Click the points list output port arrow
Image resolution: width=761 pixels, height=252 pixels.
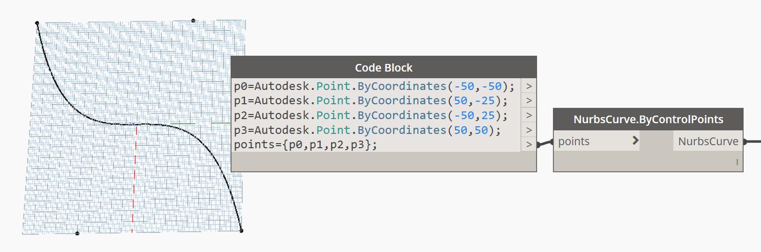tap(528, 145)
